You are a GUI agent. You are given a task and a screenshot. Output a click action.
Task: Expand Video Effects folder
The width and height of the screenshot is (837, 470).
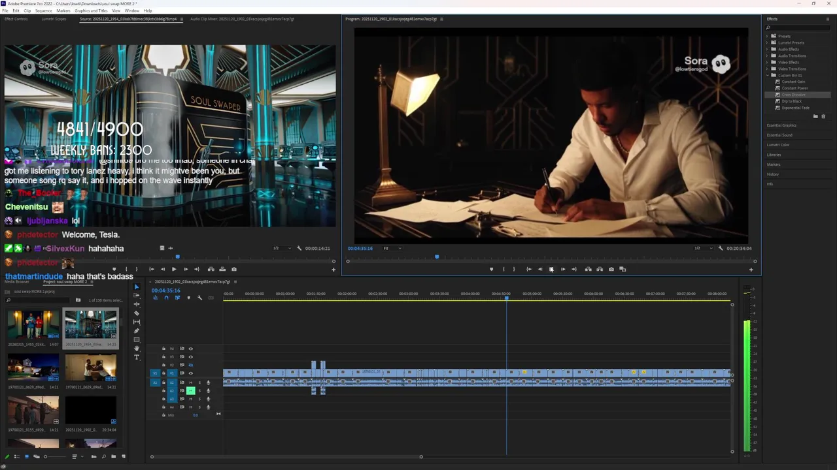click(767, 62)
